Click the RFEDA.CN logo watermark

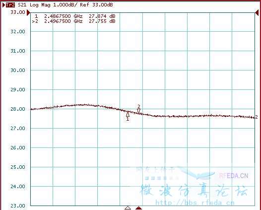(x=234, y=176)
